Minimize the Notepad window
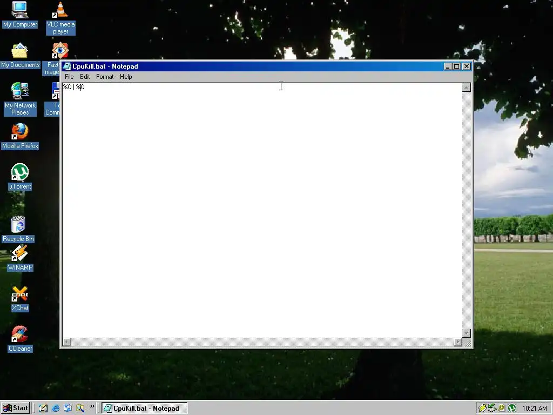This screenshot has width=553, height=415. coord(448,66)
